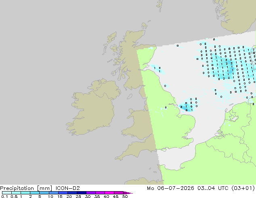Screen dimensions: 256x198
Task: Select the 45–50 mm legend swatch
Action: pyautogui.click(x=119, y=193)
